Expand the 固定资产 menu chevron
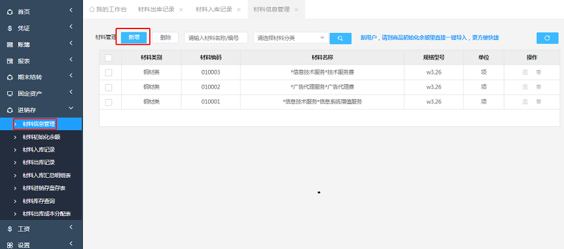 71,92
